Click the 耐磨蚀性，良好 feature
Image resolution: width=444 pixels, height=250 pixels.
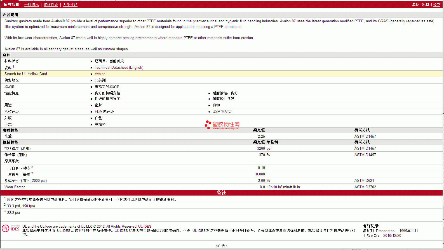point(225,93)
